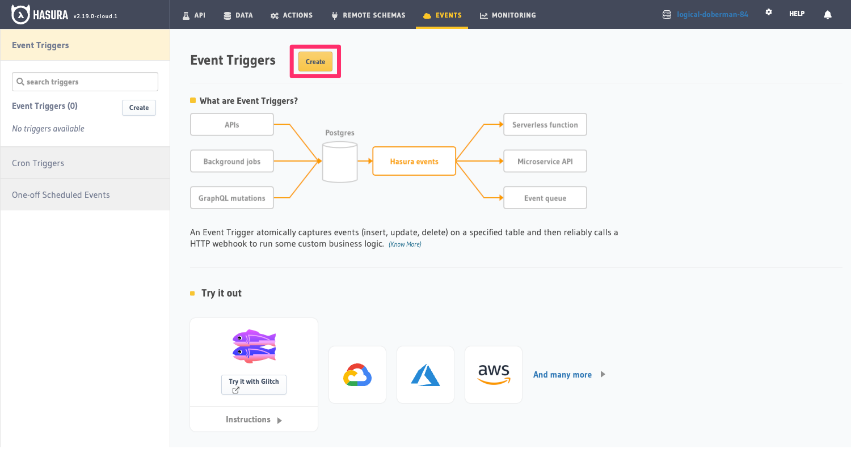
Task: Click the Glitch fish illustration
Action: point(254,346)
